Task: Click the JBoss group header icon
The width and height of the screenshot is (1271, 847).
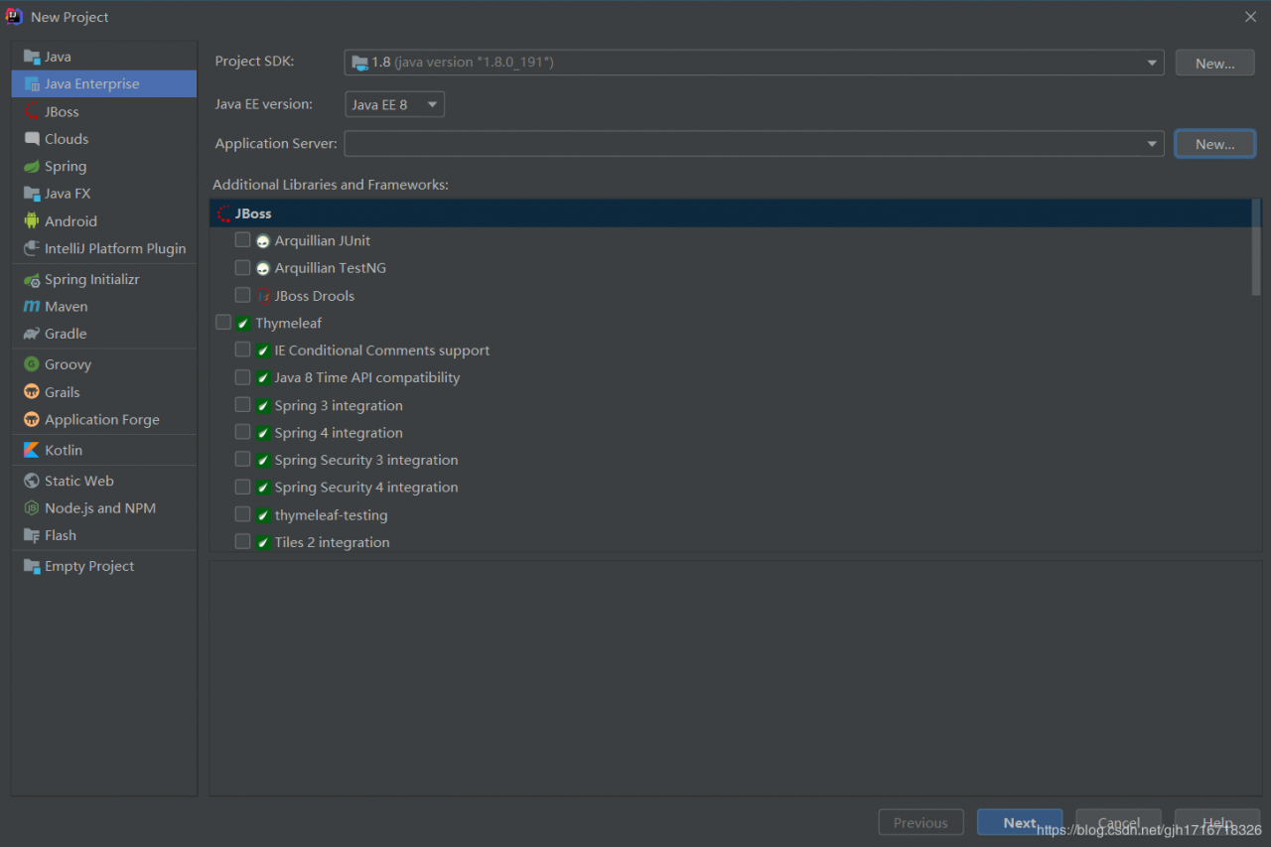Action: pos(224,213)
